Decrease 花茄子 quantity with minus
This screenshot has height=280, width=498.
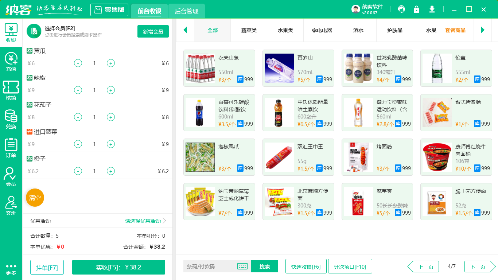point(78,117)
